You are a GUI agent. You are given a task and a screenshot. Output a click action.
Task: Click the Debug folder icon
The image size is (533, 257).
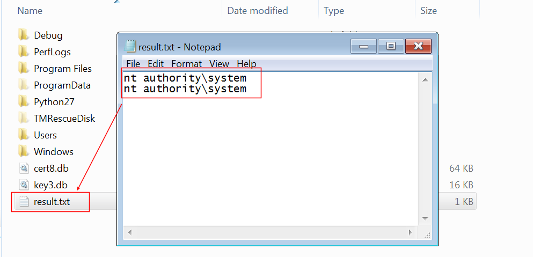pos(24,35)
